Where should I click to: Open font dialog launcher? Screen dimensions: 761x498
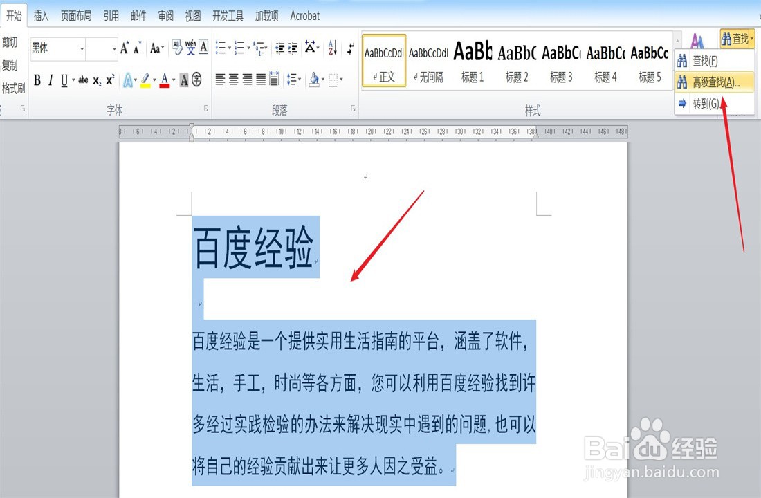206,109
